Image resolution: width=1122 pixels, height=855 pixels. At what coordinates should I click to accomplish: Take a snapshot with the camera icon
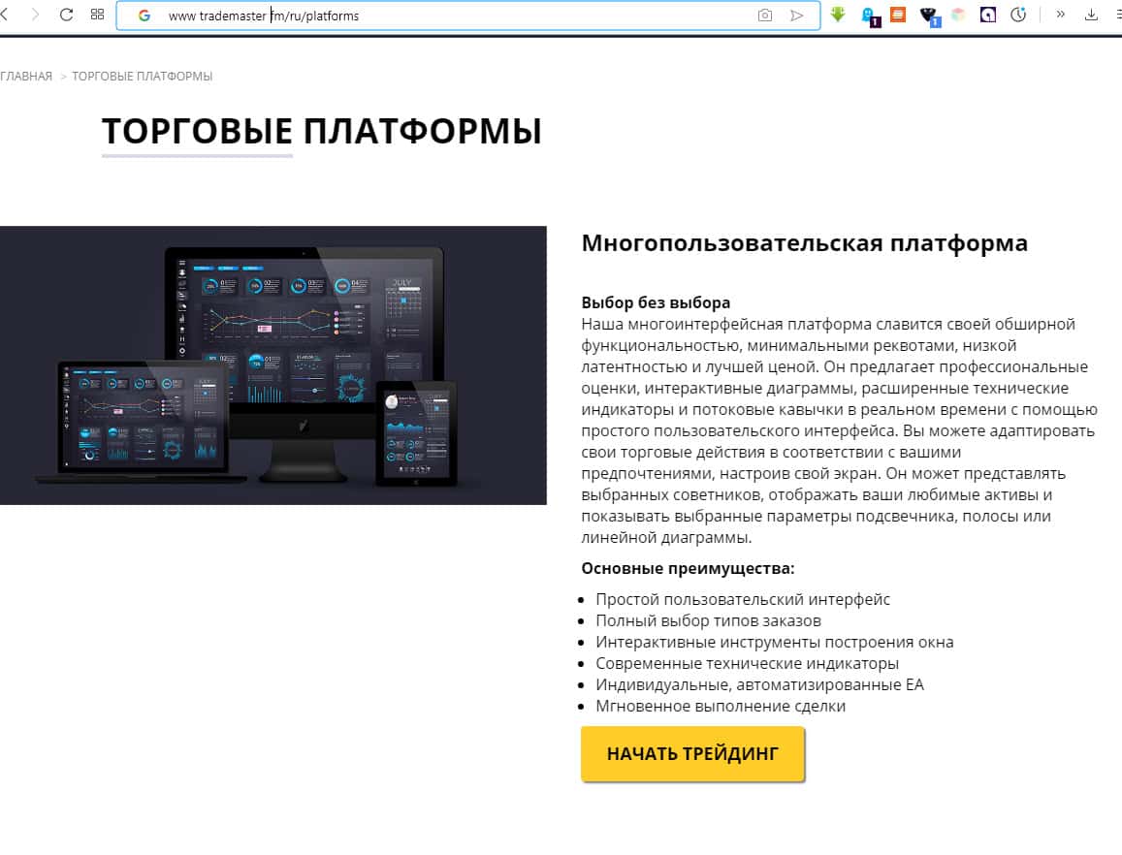765,16
